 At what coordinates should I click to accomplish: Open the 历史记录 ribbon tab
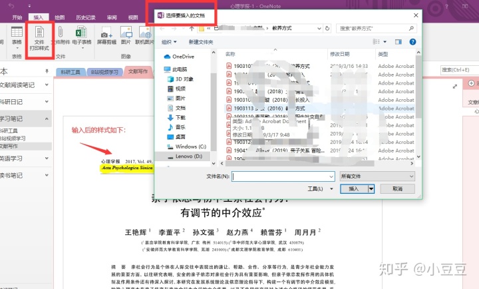[x=86, y=17]
